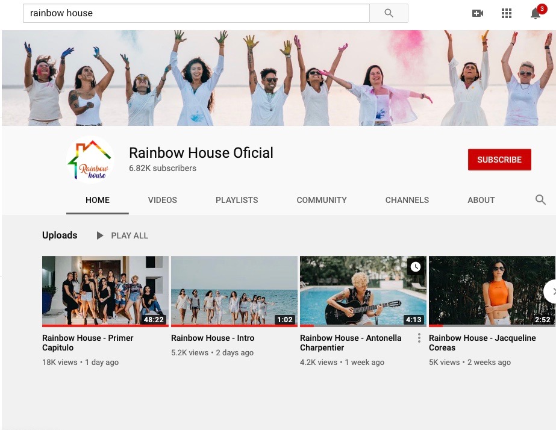Open the Playlists tab
This screenshot has height=430, width=556.
(x=237, y=200)
